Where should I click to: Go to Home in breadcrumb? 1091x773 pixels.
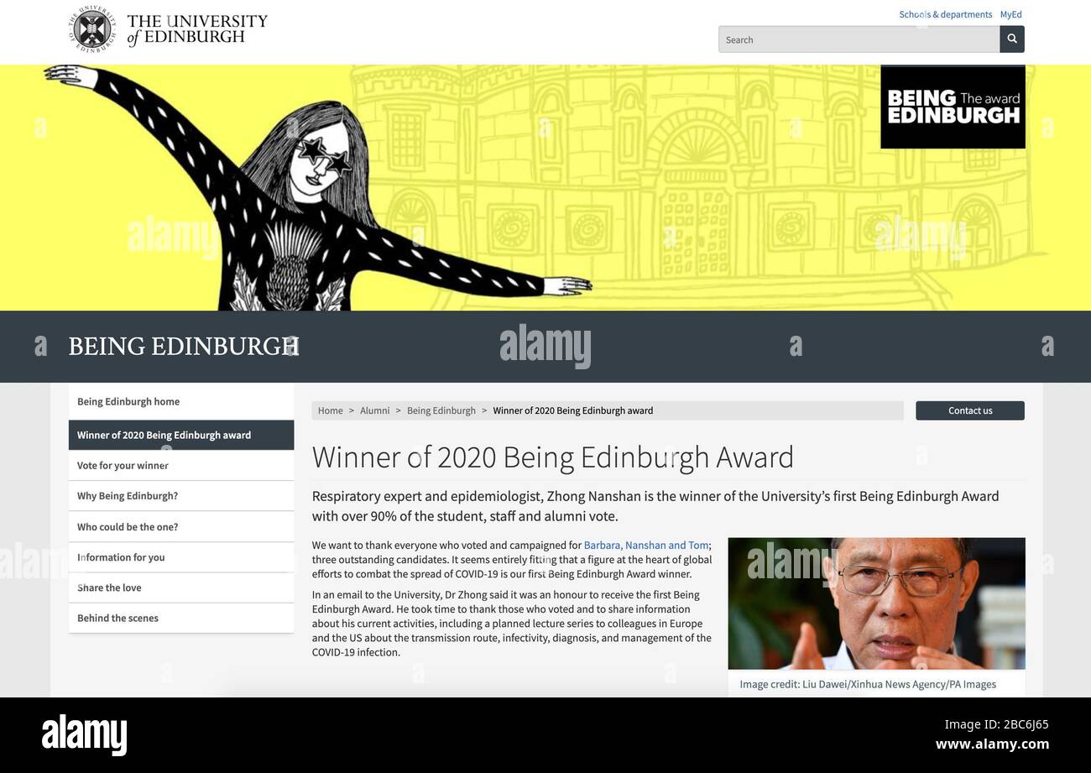(x=330, y=410)
